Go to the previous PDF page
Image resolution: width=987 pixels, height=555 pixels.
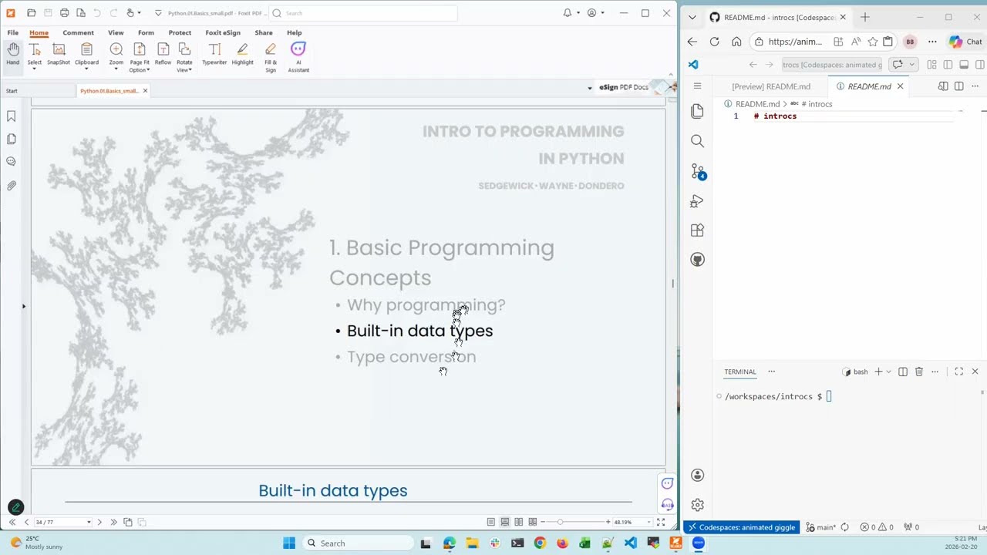click(25, 522)
